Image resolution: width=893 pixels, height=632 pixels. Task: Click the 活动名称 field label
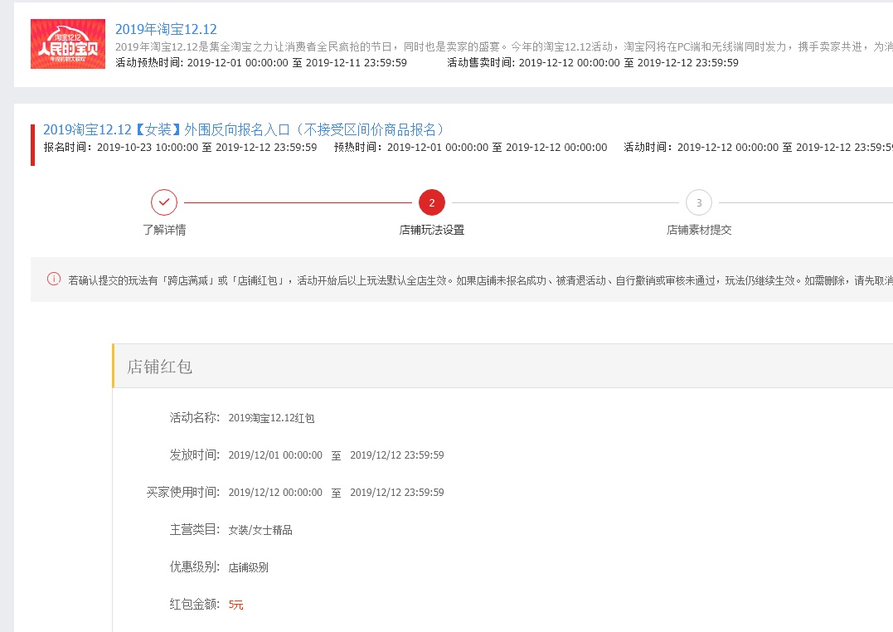194,418
